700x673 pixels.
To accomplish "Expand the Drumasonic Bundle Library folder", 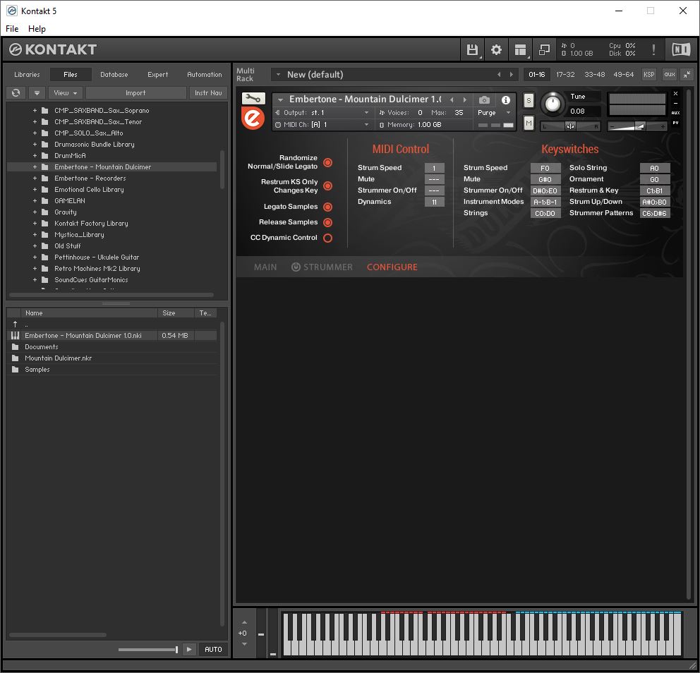I will [x=35, y=144].
